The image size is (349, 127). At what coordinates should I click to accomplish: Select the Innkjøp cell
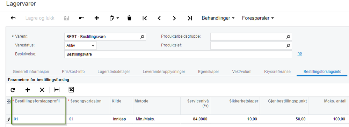click(x=122, y=119)
